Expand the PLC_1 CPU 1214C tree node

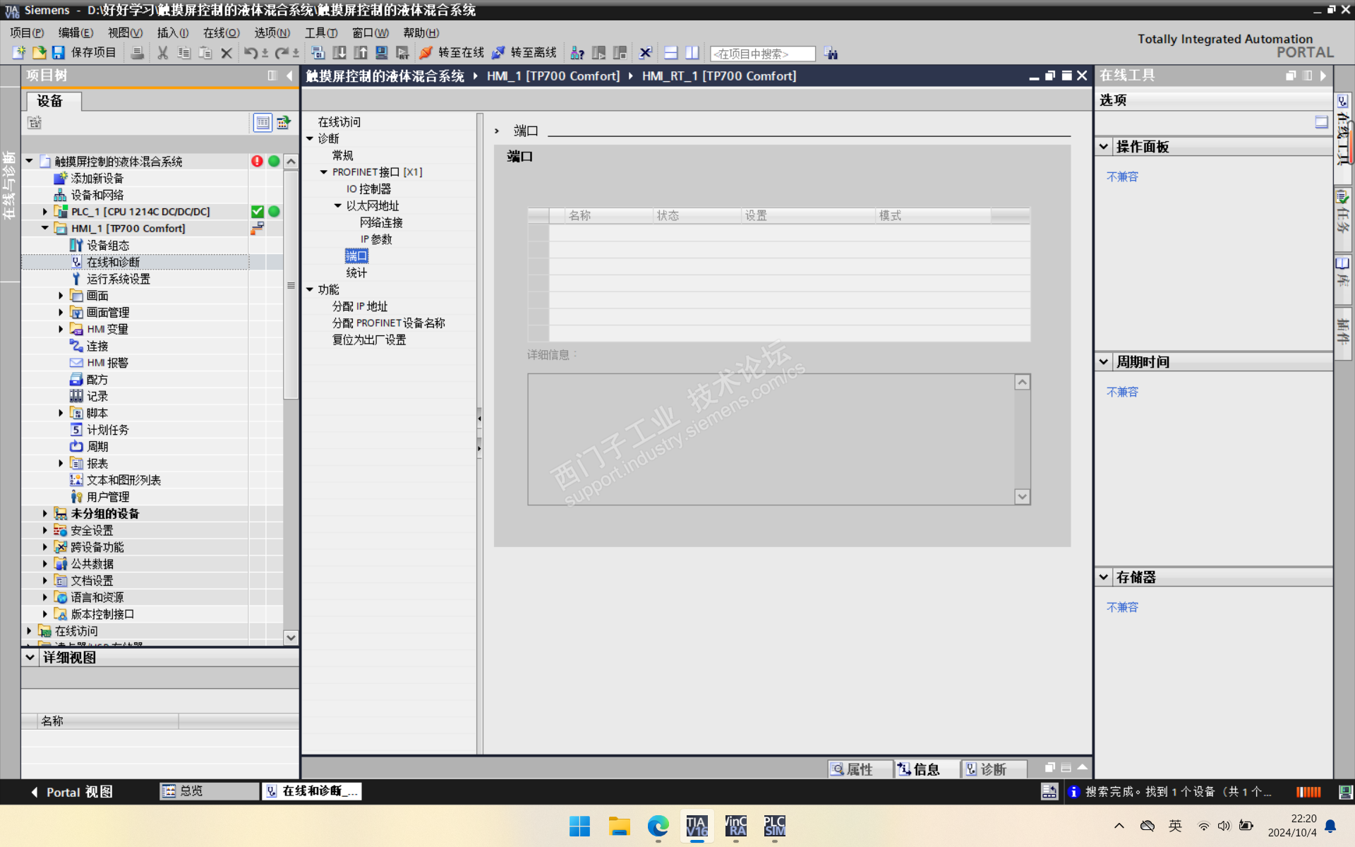[x=45, y=212]
